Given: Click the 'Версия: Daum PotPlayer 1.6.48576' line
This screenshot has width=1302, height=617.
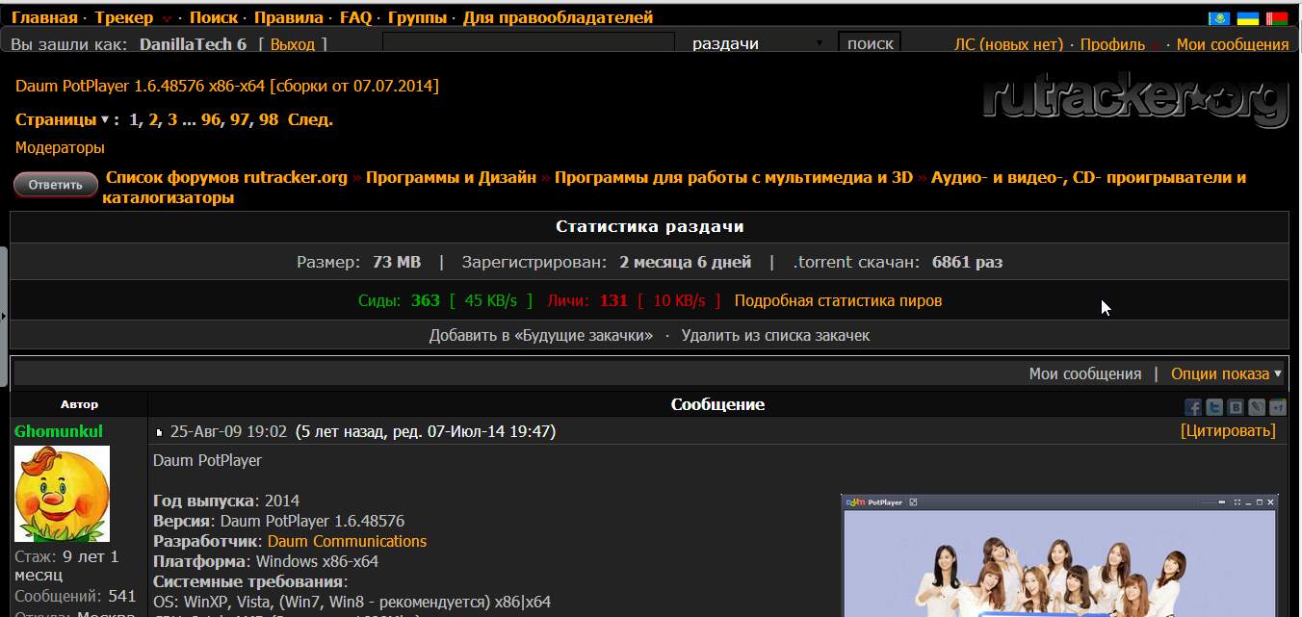Looking at the screenshot, I should tap(278, 521).
